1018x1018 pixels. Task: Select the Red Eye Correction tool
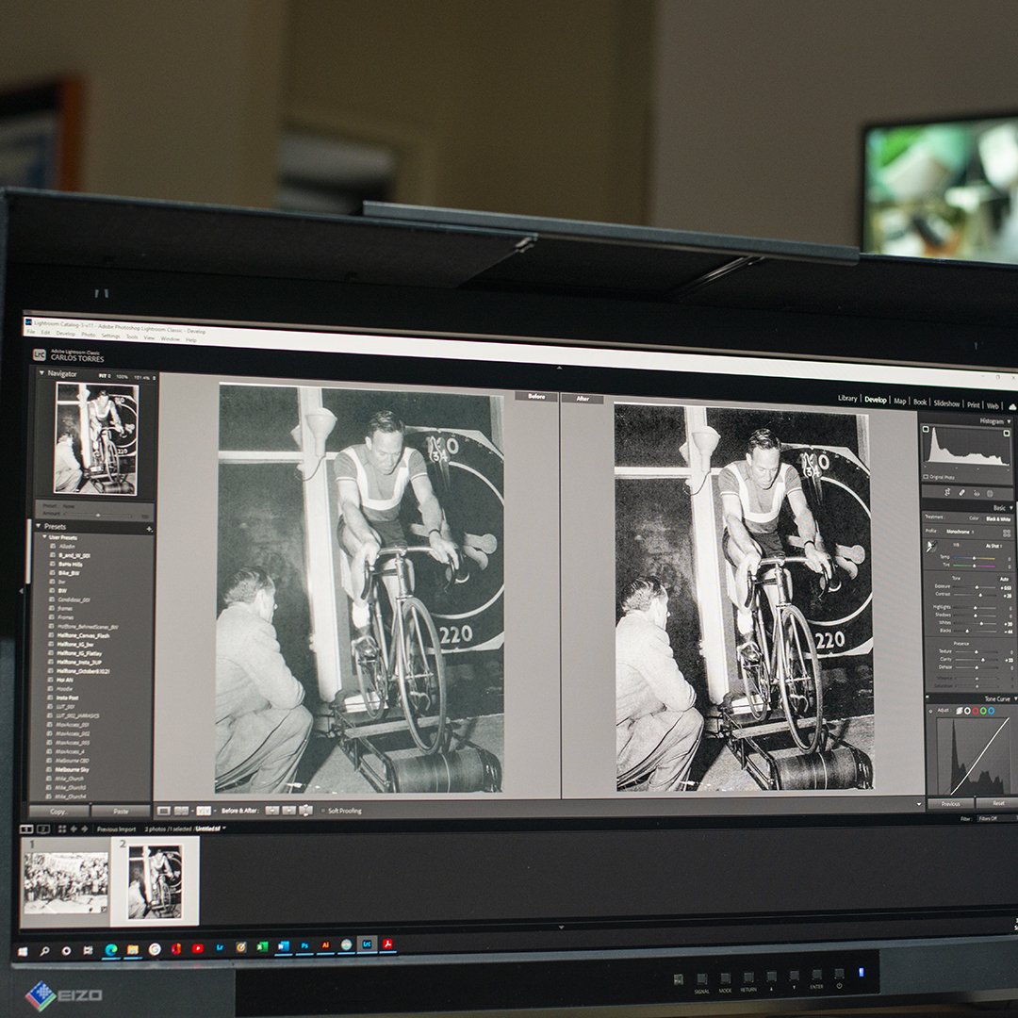point(977,493)
